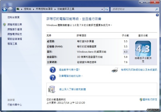
Task: Click question icon beside 改善電腦效能的祕訣
Action: point(53,77)
